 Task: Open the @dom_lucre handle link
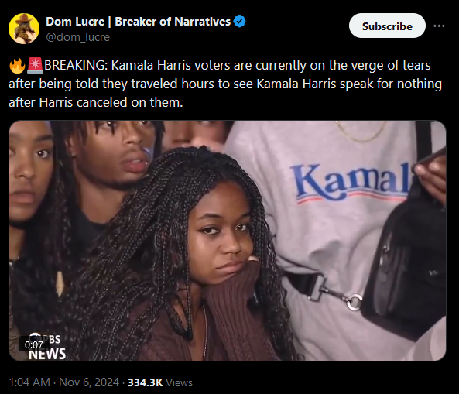coord(78,37)
